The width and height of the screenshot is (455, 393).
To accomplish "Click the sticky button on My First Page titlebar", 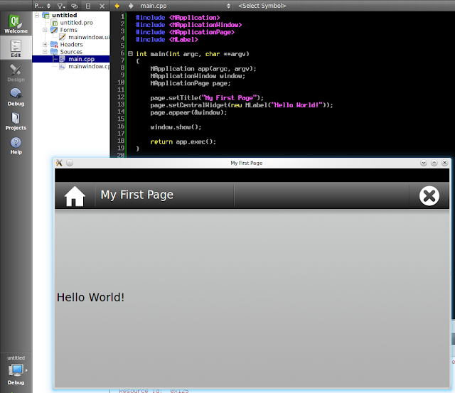I will point(70,163).
